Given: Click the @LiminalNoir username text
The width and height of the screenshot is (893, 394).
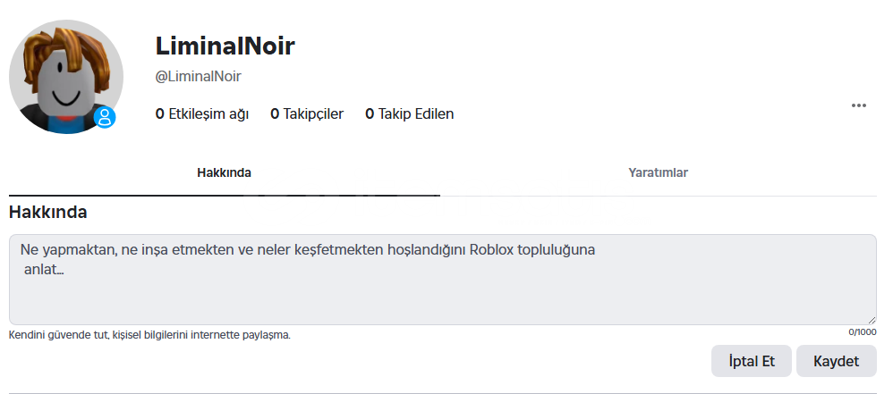Looking at the screenshot, I should (x=199, y=77).
